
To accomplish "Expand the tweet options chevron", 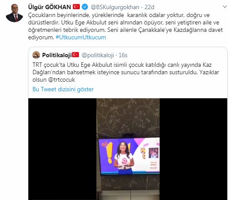I will [x=225, y=7].
